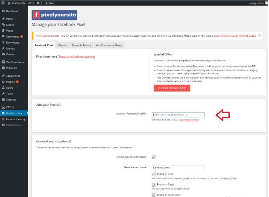Open the Media sidebar icon
269x197 pixels.
click(x=3, y=25)
